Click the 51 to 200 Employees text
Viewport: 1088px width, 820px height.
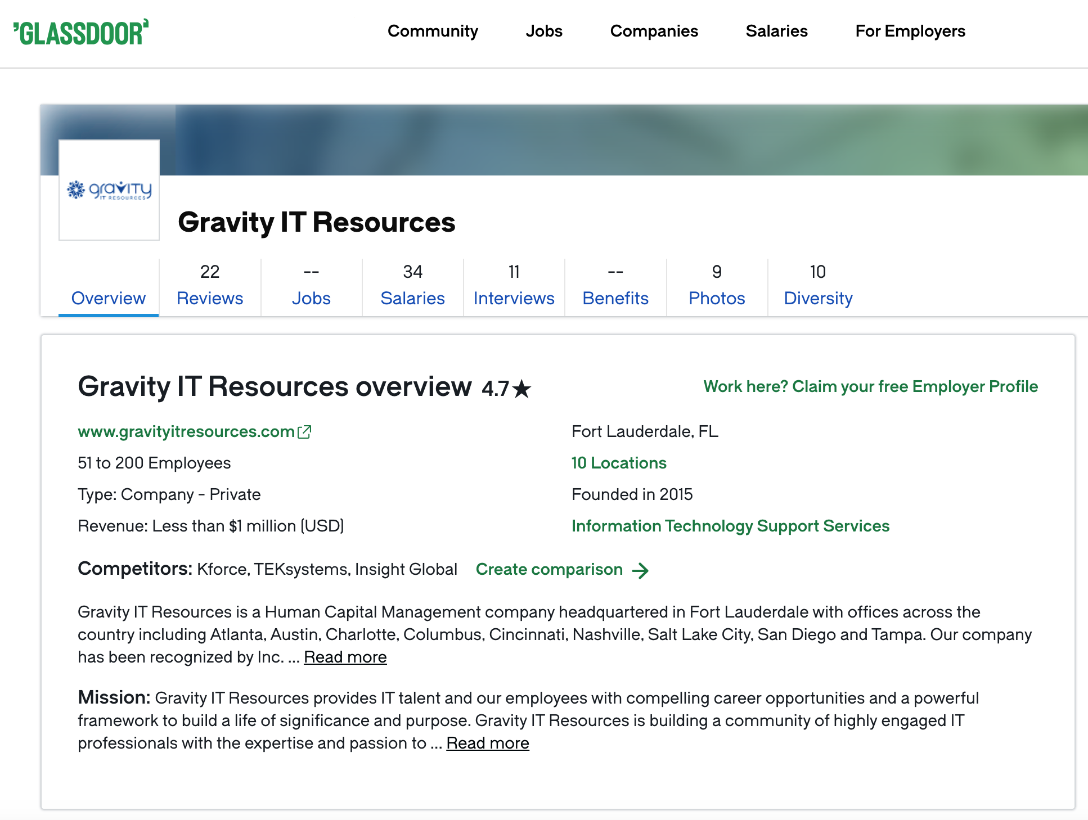point(154,463)
